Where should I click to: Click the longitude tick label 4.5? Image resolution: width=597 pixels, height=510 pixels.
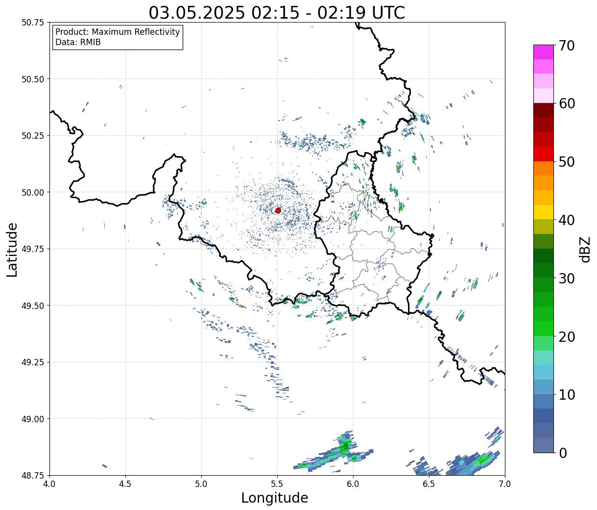125,484
